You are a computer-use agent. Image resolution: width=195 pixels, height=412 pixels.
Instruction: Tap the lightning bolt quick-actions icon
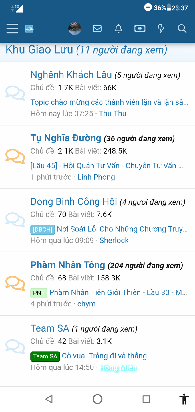[161, 29]
